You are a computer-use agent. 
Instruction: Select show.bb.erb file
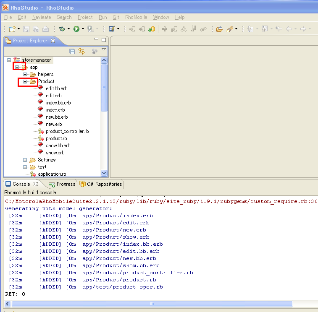click(58, 146)
